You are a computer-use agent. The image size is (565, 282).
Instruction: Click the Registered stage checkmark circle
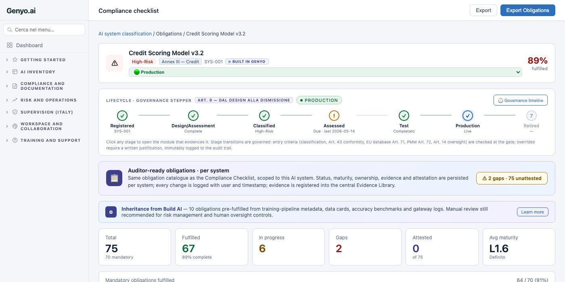tap(122, 116)
